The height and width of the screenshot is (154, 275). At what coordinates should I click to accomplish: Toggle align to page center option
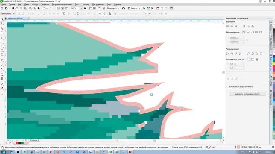tap(252, 32)
